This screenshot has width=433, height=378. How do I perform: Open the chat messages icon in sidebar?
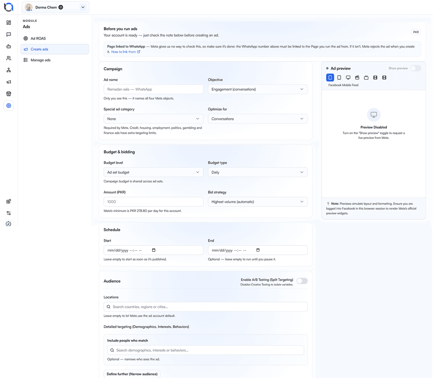9,34
